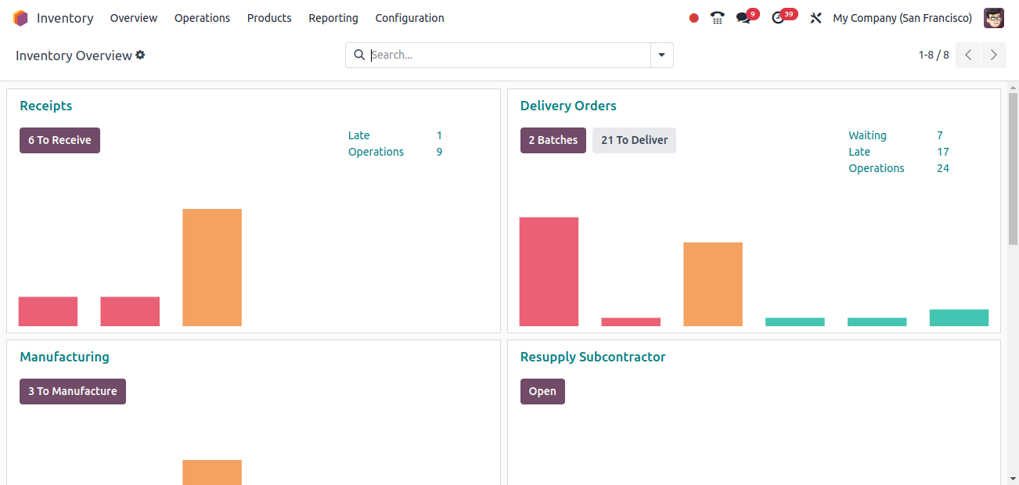This screenshot has width=1019, height=485.
Task: Click the Late link in Delivery Orders
Action: click(x=859, y=152)
